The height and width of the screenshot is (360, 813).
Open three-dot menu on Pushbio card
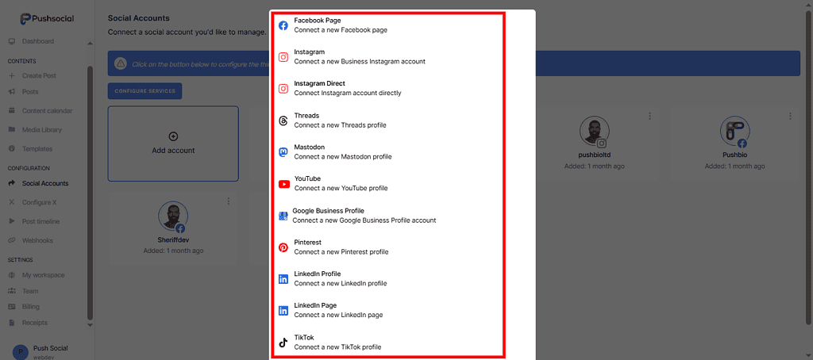[790, 116]
